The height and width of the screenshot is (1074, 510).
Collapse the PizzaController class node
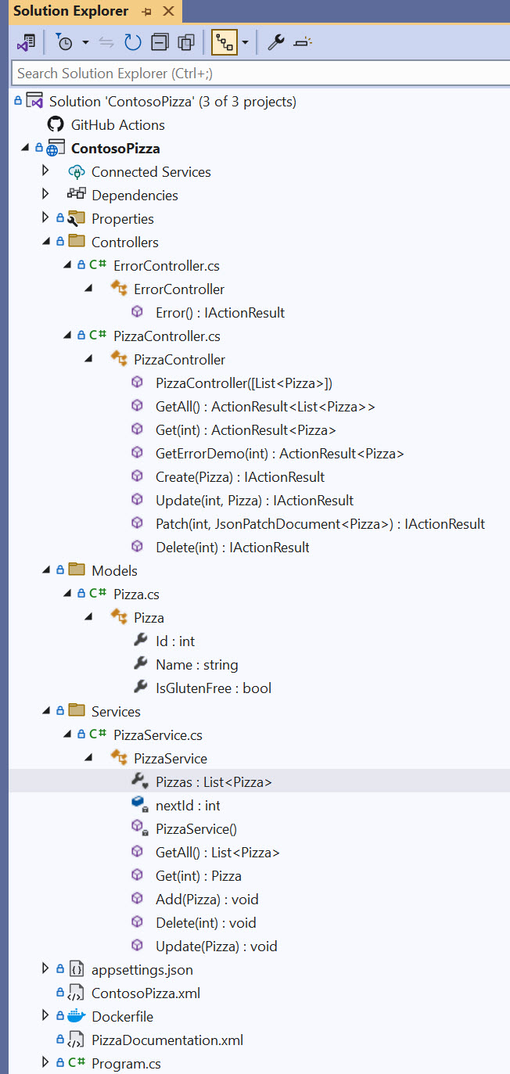(89, 359)
